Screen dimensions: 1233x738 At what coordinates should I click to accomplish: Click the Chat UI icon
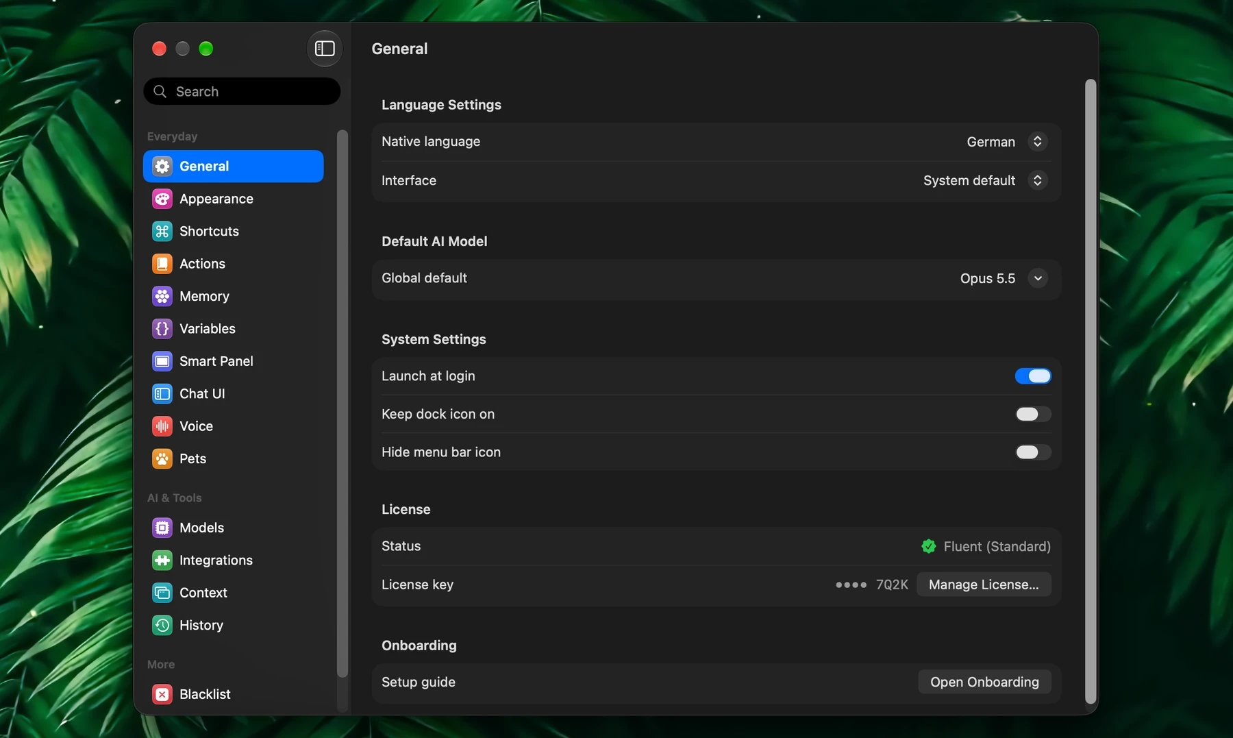pos(162,394)
